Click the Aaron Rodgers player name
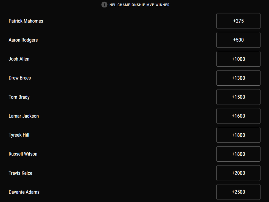 tap(23, 40)
